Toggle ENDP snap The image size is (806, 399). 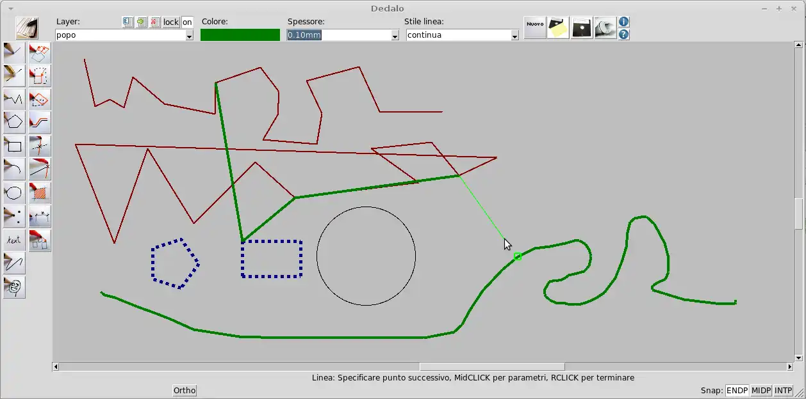[737, 390]
